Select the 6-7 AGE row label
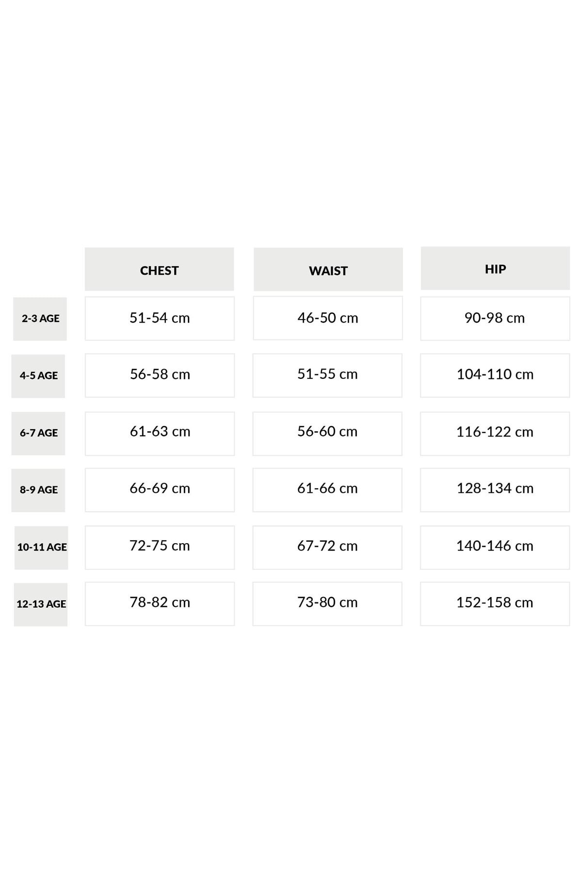Image resolution: width=582 pixels, height=873 pixels. pos(38,434)
